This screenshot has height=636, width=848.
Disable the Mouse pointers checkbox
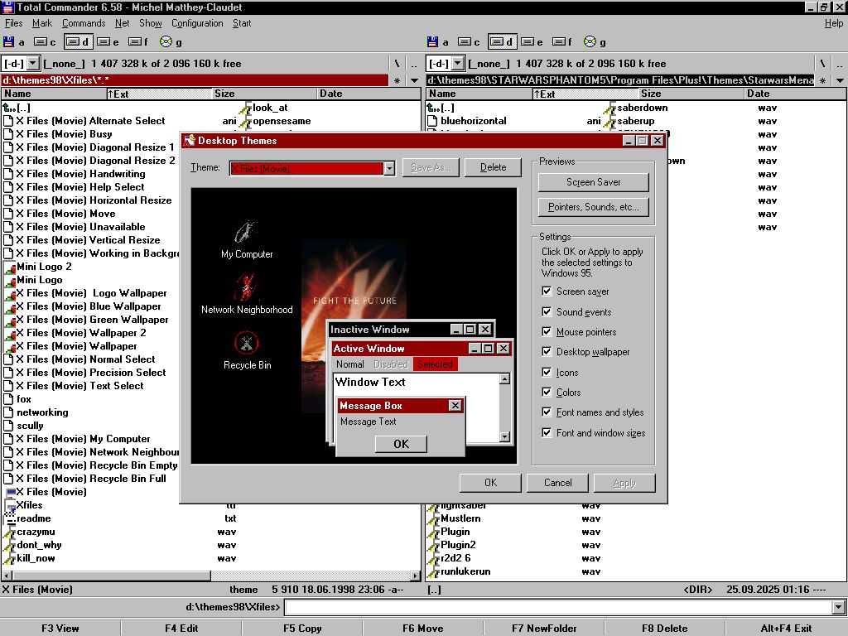click(547, 332)
